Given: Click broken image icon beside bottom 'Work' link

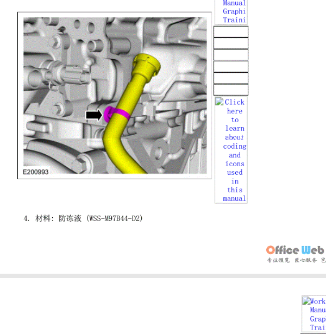Looking at the screenshot, I should coord(306,301).
